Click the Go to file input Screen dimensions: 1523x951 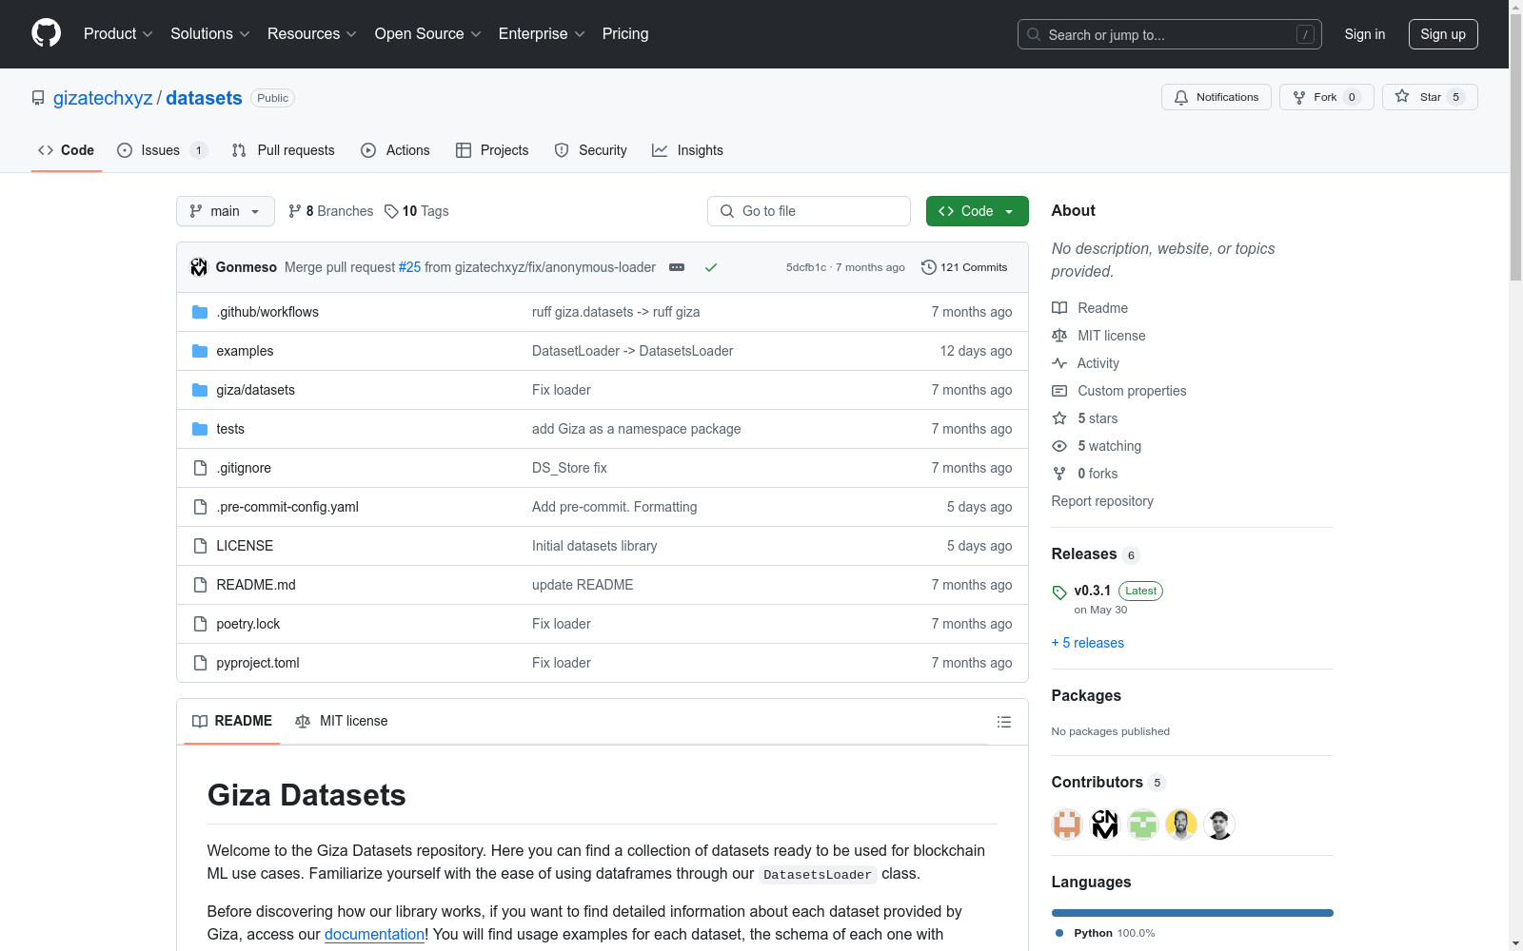809,211
